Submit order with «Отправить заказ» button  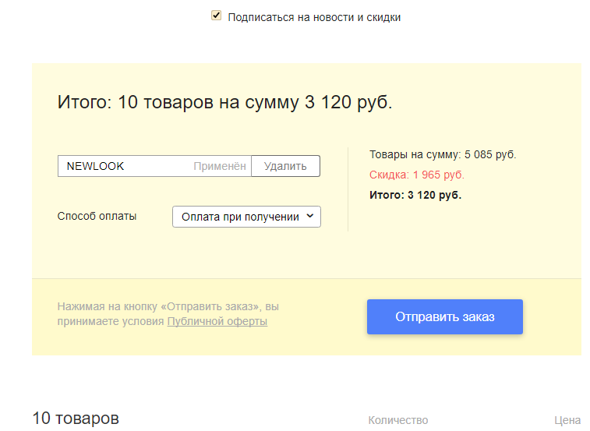[x=444, y=317]
